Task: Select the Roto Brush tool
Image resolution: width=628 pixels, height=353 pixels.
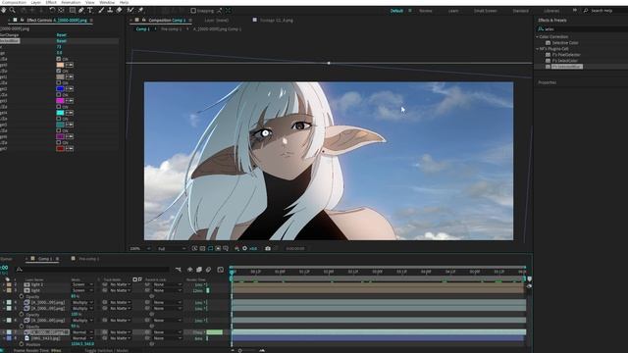Action: point(131,10)
